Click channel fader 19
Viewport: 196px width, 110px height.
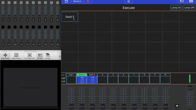click(51, 36)
